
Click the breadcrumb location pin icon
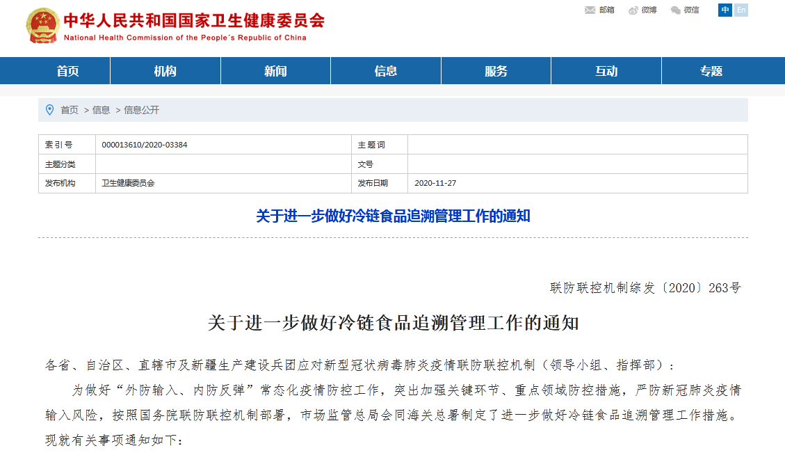tap(49, 110)
